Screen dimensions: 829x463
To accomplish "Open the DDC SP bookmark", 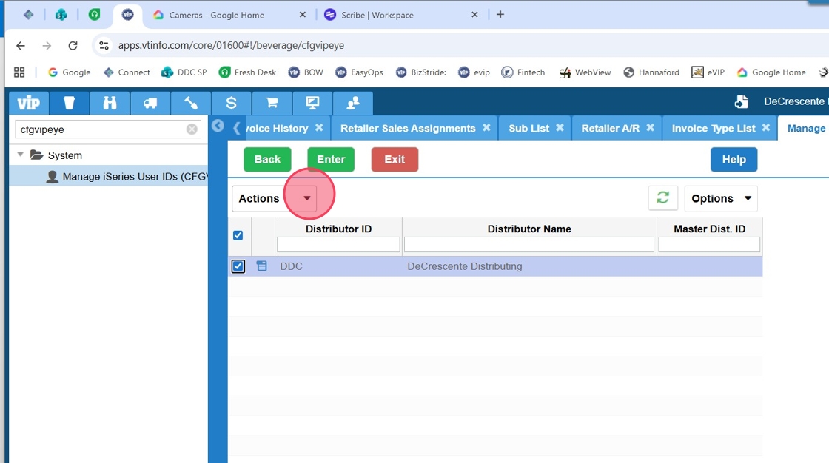I will coord(184,72).
